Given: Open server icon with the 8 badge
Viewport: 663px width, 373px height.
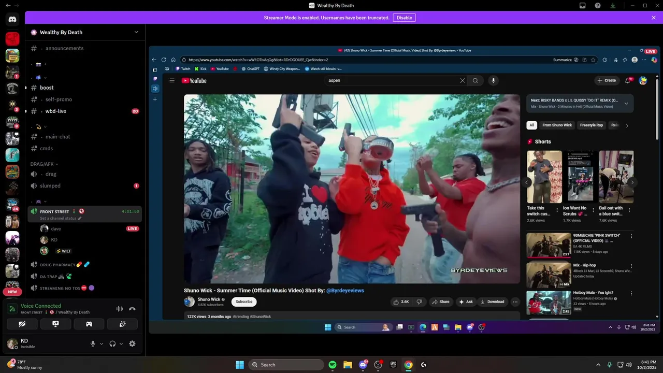Looking at the screenshot, I should pyautogui.click(x=12, y=122).
